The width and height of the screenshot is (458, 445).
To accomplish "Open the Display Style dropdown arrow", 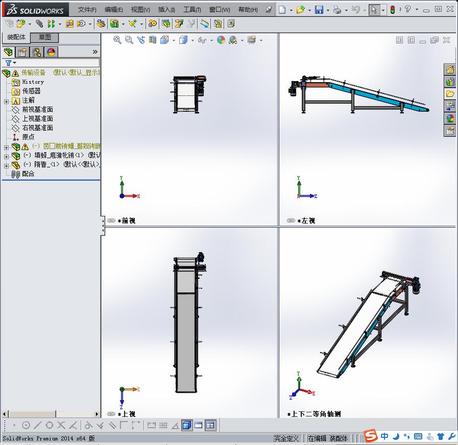I will 192,41.
